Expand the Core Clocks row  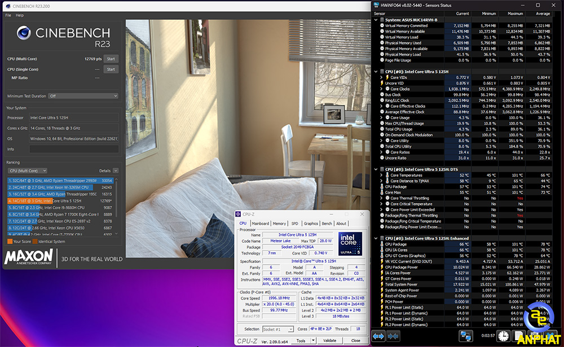pos(381,89)
